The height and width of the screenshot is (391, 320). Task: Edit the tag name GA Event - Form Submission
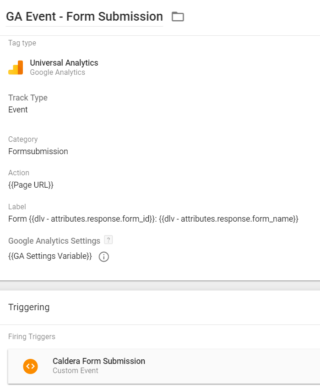[x=84, y=17]
